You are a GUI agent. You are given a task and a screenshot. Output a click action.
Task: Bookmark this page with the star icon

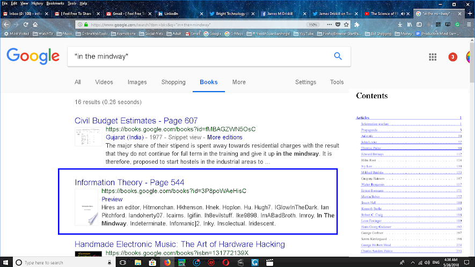346,25
